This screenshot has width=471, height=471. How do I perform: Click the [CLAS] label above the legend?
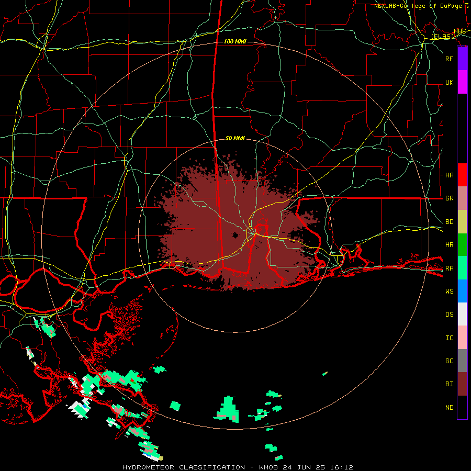pos(442,36)
